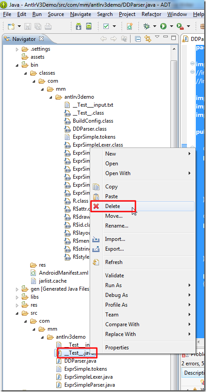Click the Refresh icon in context menu
Viewport: 206px width, 392px height.
(x=96, y=262)
